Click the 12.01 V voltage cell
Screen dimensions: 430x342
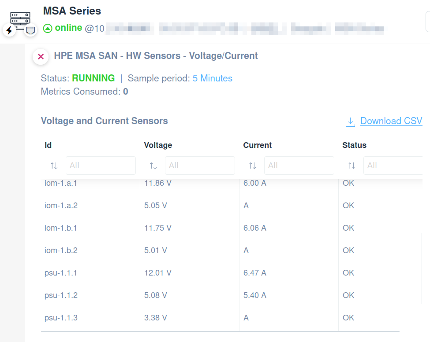pyautogui.click(x=158, y=273)
